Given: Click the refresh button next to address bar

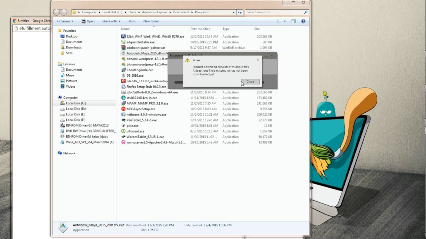Looking at the screenshot, I should click(240, 12).
